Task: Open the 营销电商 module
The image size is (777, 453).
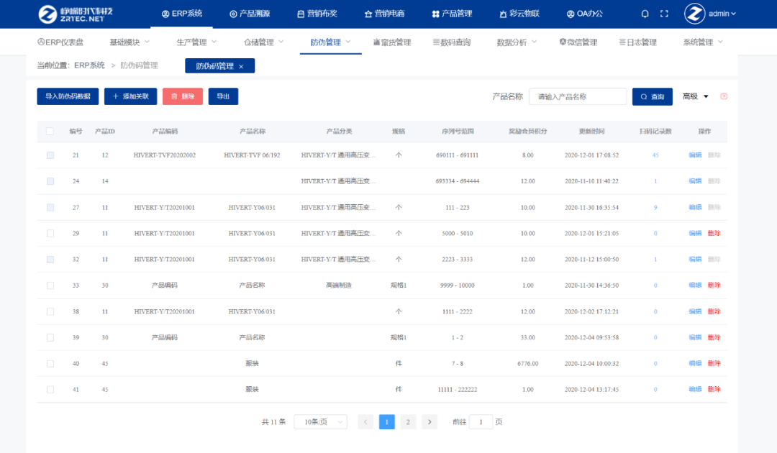Action: [386, 13]
